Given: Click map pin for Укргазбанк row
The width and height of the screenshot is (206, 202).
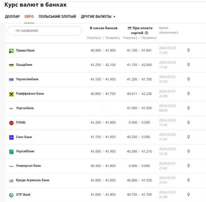Looking at the screenshot, I should [188, 108].
